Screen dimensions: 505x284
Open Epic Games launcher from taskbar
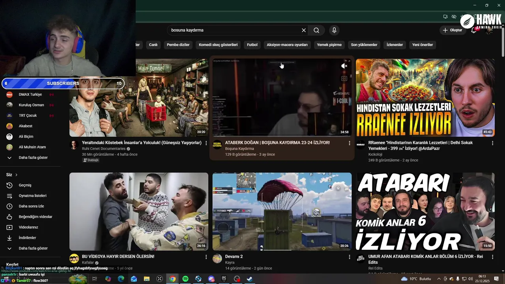click(224, 279)
